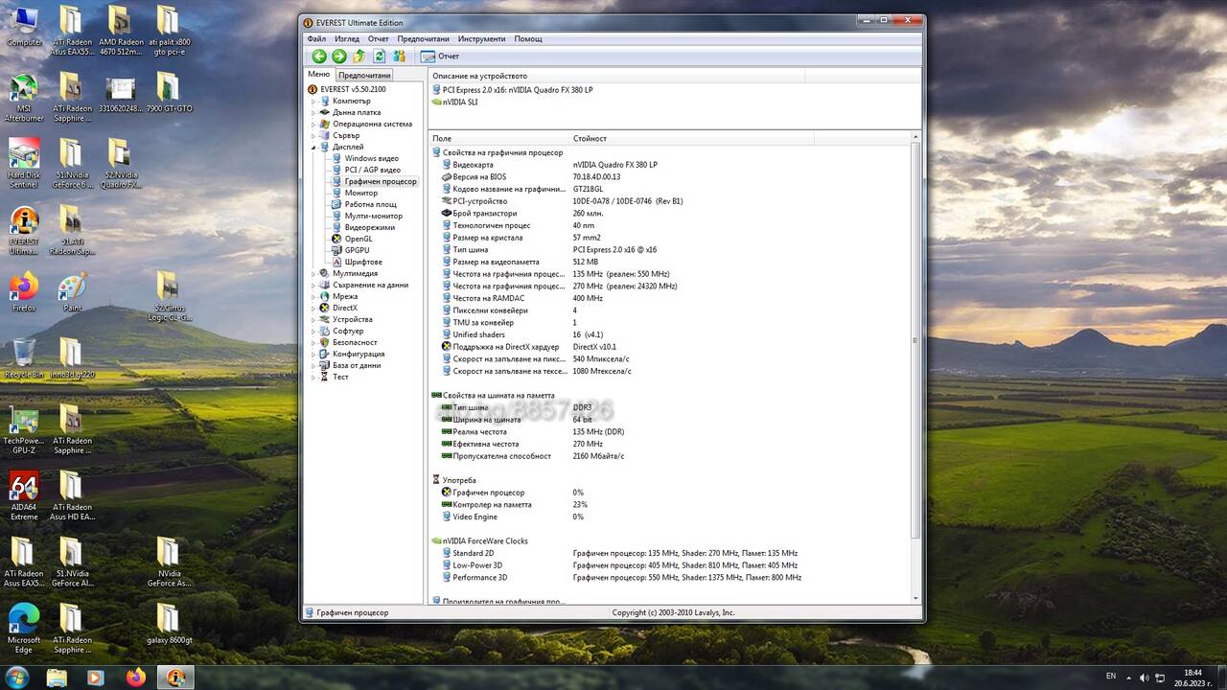Click the green Back arrow in EVEREST toolbar

319,57
